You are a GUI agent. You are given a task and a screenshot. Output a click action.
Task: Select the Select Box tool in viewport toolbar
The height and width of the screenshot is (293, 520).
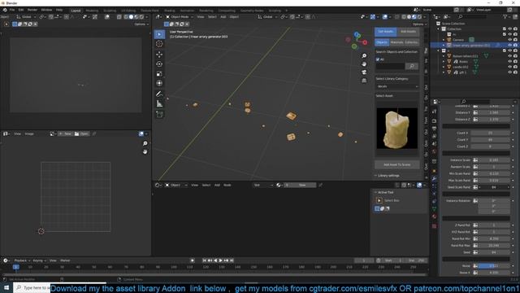coord(159,34)
